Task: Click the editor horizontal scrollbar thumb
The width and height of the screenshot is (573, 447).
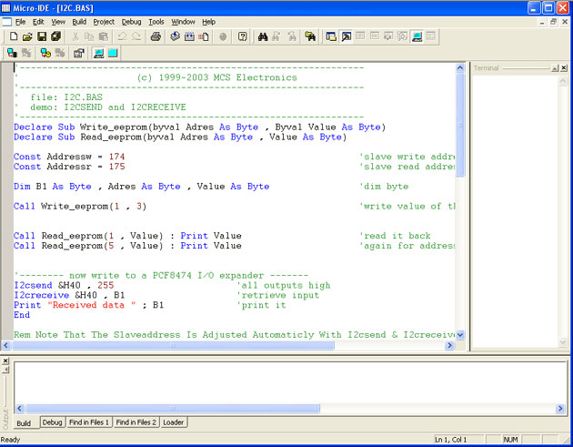Action: tap(173, 345)
